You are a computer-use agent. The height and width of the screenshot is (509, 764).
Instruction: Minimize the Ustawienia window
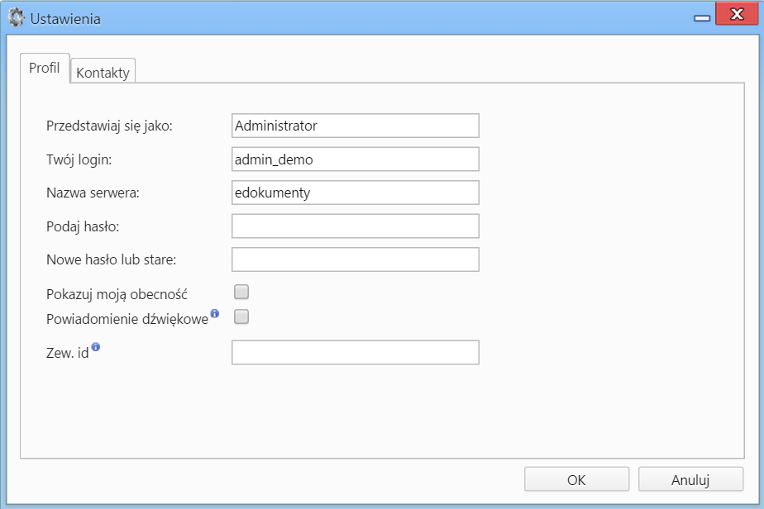point(702,18)
